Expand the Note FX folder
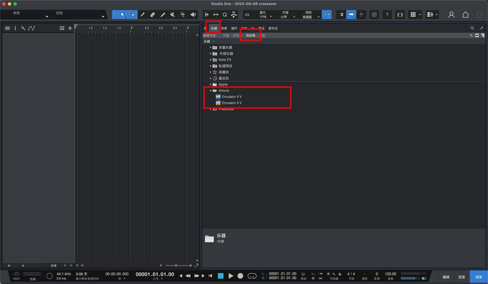488x284 pixels. pos(210,60)
